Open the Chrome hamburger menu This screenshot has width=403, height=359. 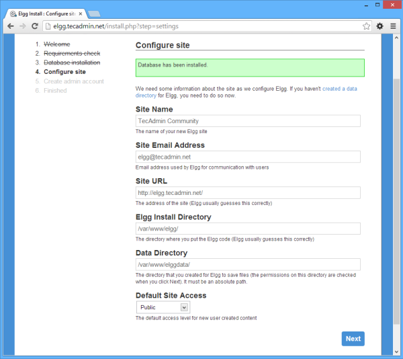pos(393,26)
